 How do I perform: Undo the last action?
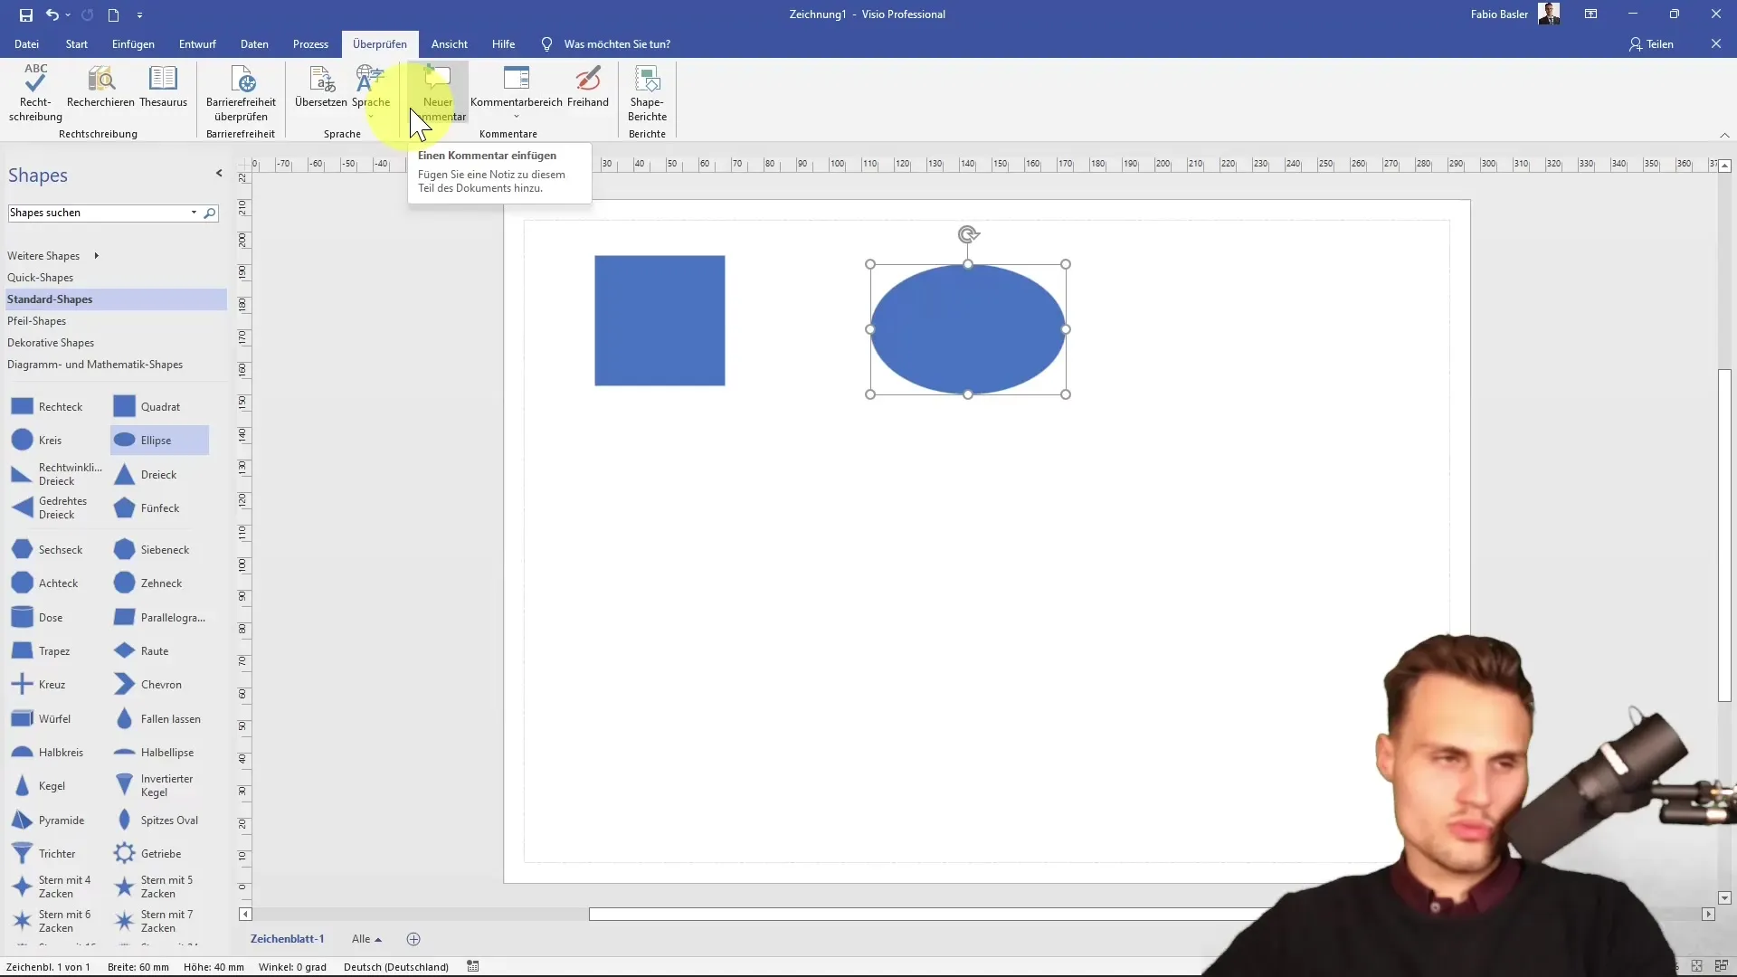52,14
